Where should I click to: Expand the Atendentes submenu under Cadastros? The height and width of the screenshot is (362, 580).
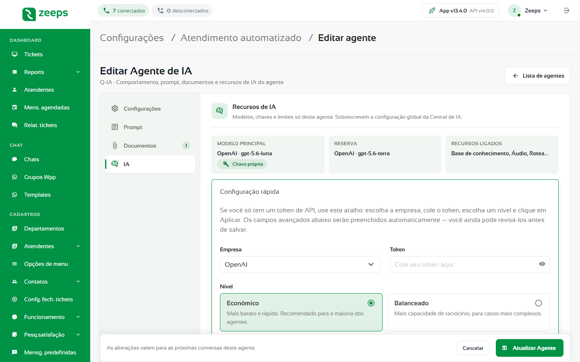tap(78, 246)
